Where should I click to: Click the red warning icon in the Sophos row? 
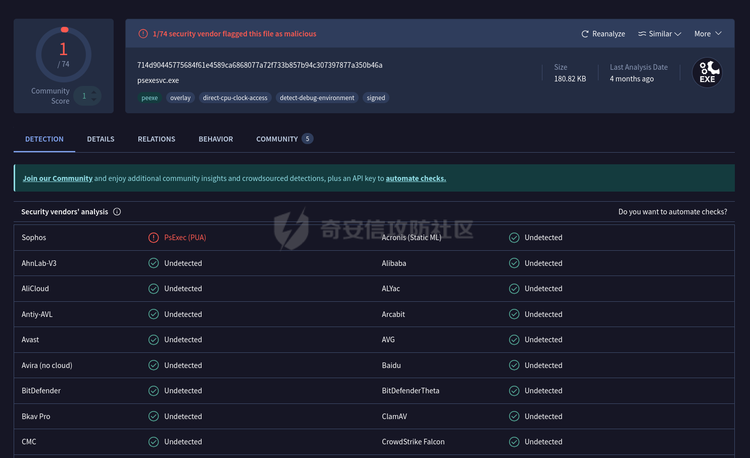pyautogui.click(x=154, y=238)
